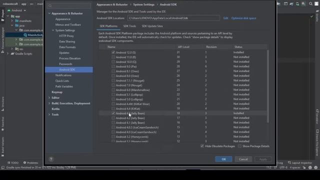Click the settings search field
The height and width of the screenshot is (180, 320).
(69, 5)
